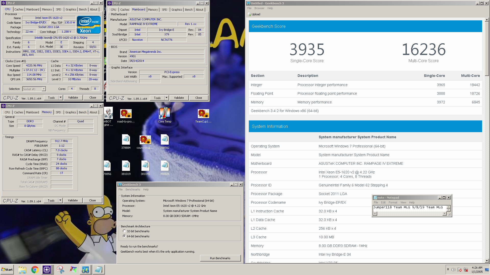Viewport: 490px width, 275px height.
Task: Open Help menu in Notepad
Action: 412,202
